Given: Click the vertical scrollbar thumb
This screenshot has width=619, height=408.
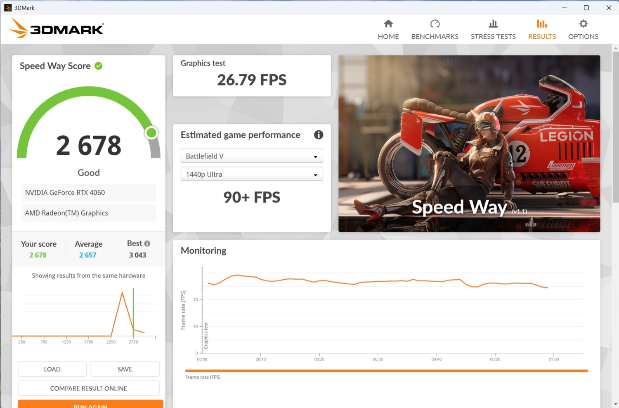Looking at the screenshot, I should tap(616, 127).
